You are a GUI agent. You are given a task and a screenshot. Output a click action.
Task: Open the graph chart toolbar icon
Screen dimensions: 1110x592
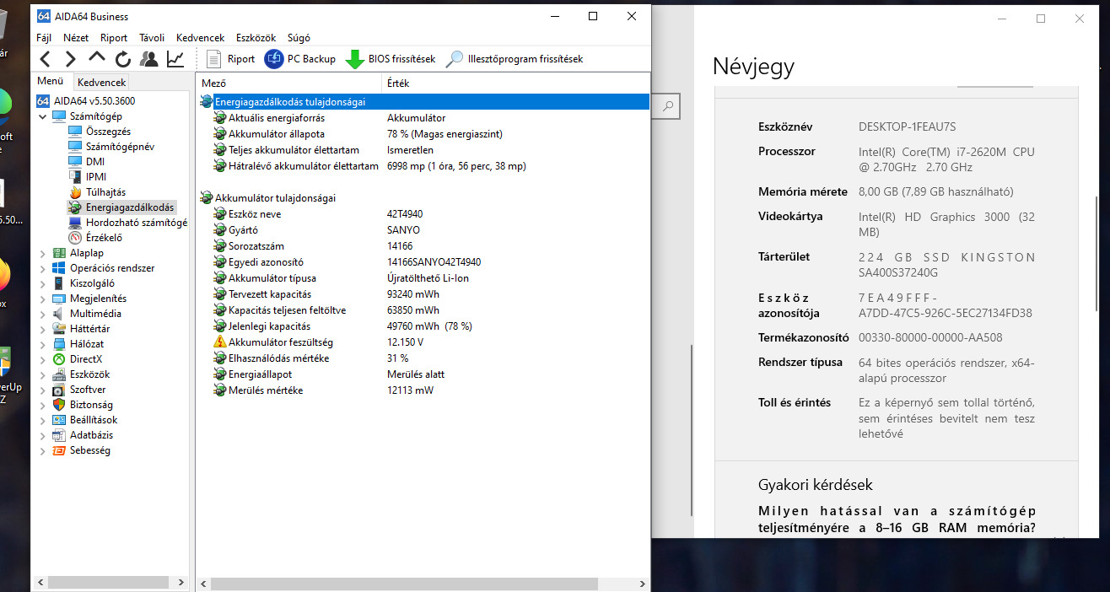pos(175,59)
